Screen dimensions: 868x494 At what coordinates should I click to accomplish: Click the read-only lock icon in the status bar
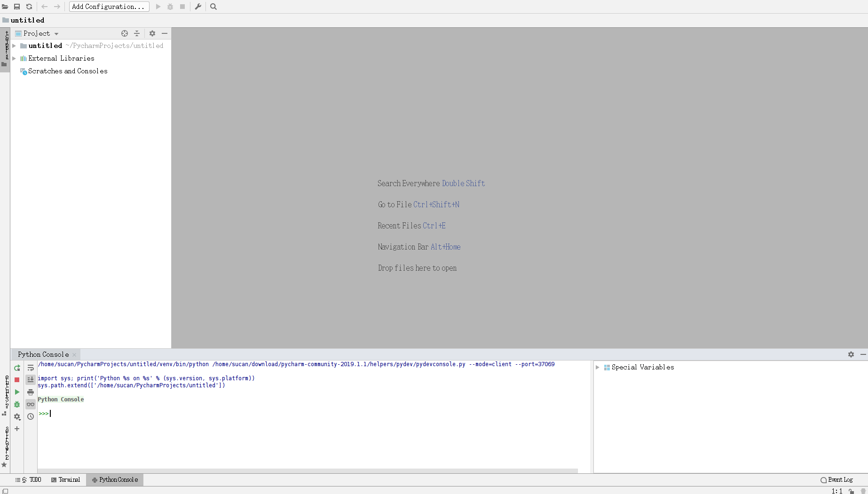point(852,491)
